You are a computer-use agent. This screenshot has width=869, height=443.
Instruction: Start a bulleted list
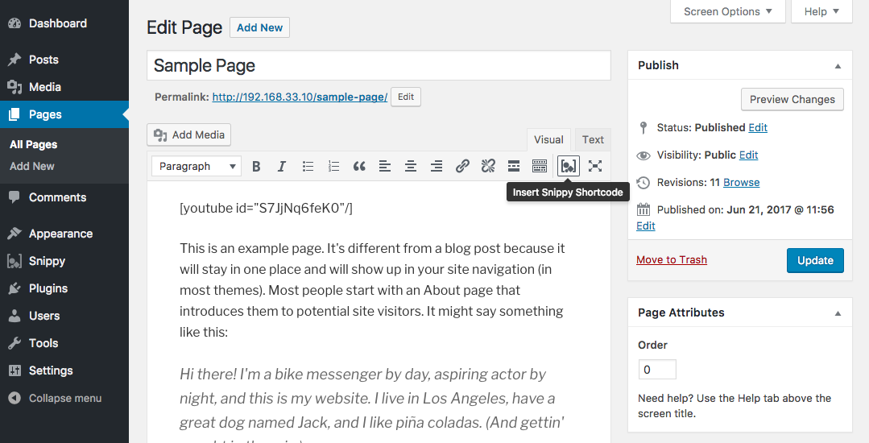[x=308, y=166]
